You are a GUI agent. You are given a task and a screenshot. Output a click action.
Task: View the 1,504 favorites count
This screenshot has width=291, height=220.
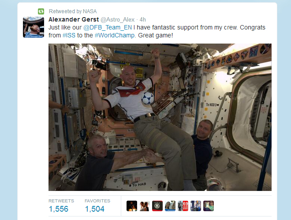pos(95,209)
